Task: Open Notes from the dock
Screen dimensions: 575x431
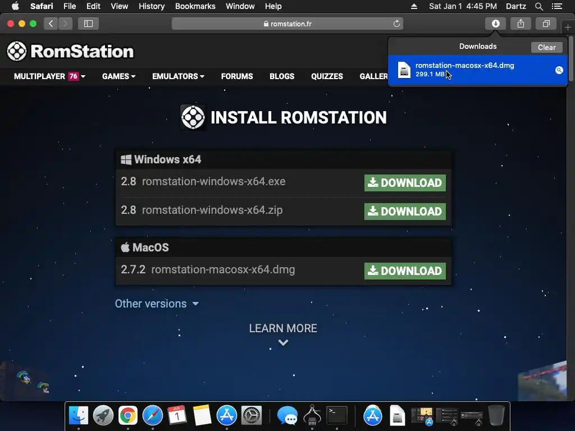Action: (202, 415)
